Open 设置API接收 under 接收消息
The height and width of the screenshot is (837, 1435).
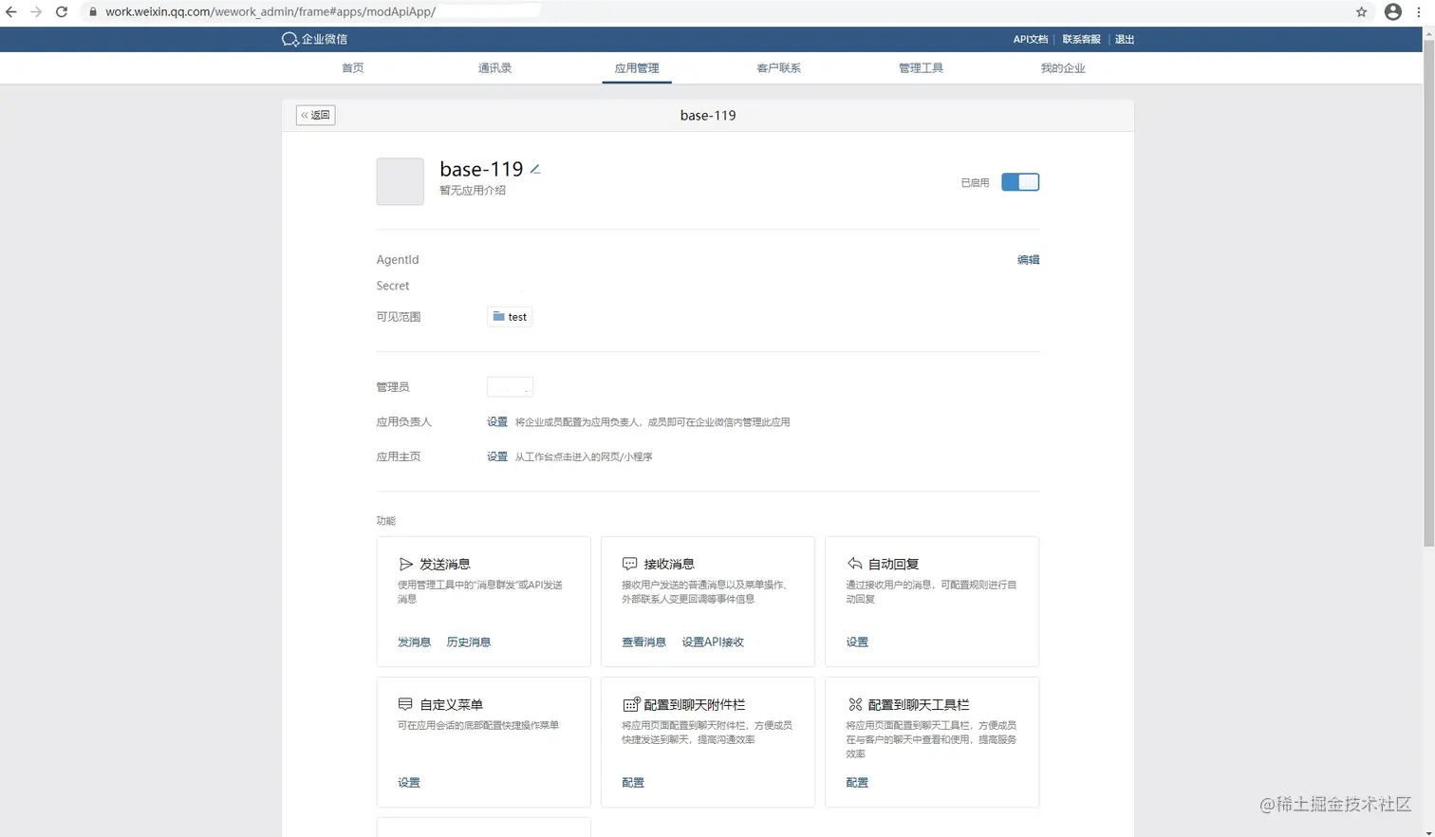[712, 642]
